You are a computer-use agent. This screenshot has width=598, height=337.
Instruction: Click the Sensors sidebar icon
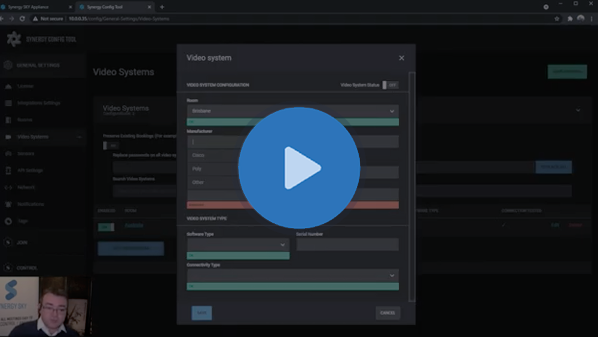pyautogui.click(x=8, y=153)
